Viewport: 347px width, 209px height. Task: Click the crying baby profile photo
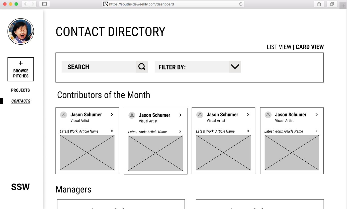point(21,32)
